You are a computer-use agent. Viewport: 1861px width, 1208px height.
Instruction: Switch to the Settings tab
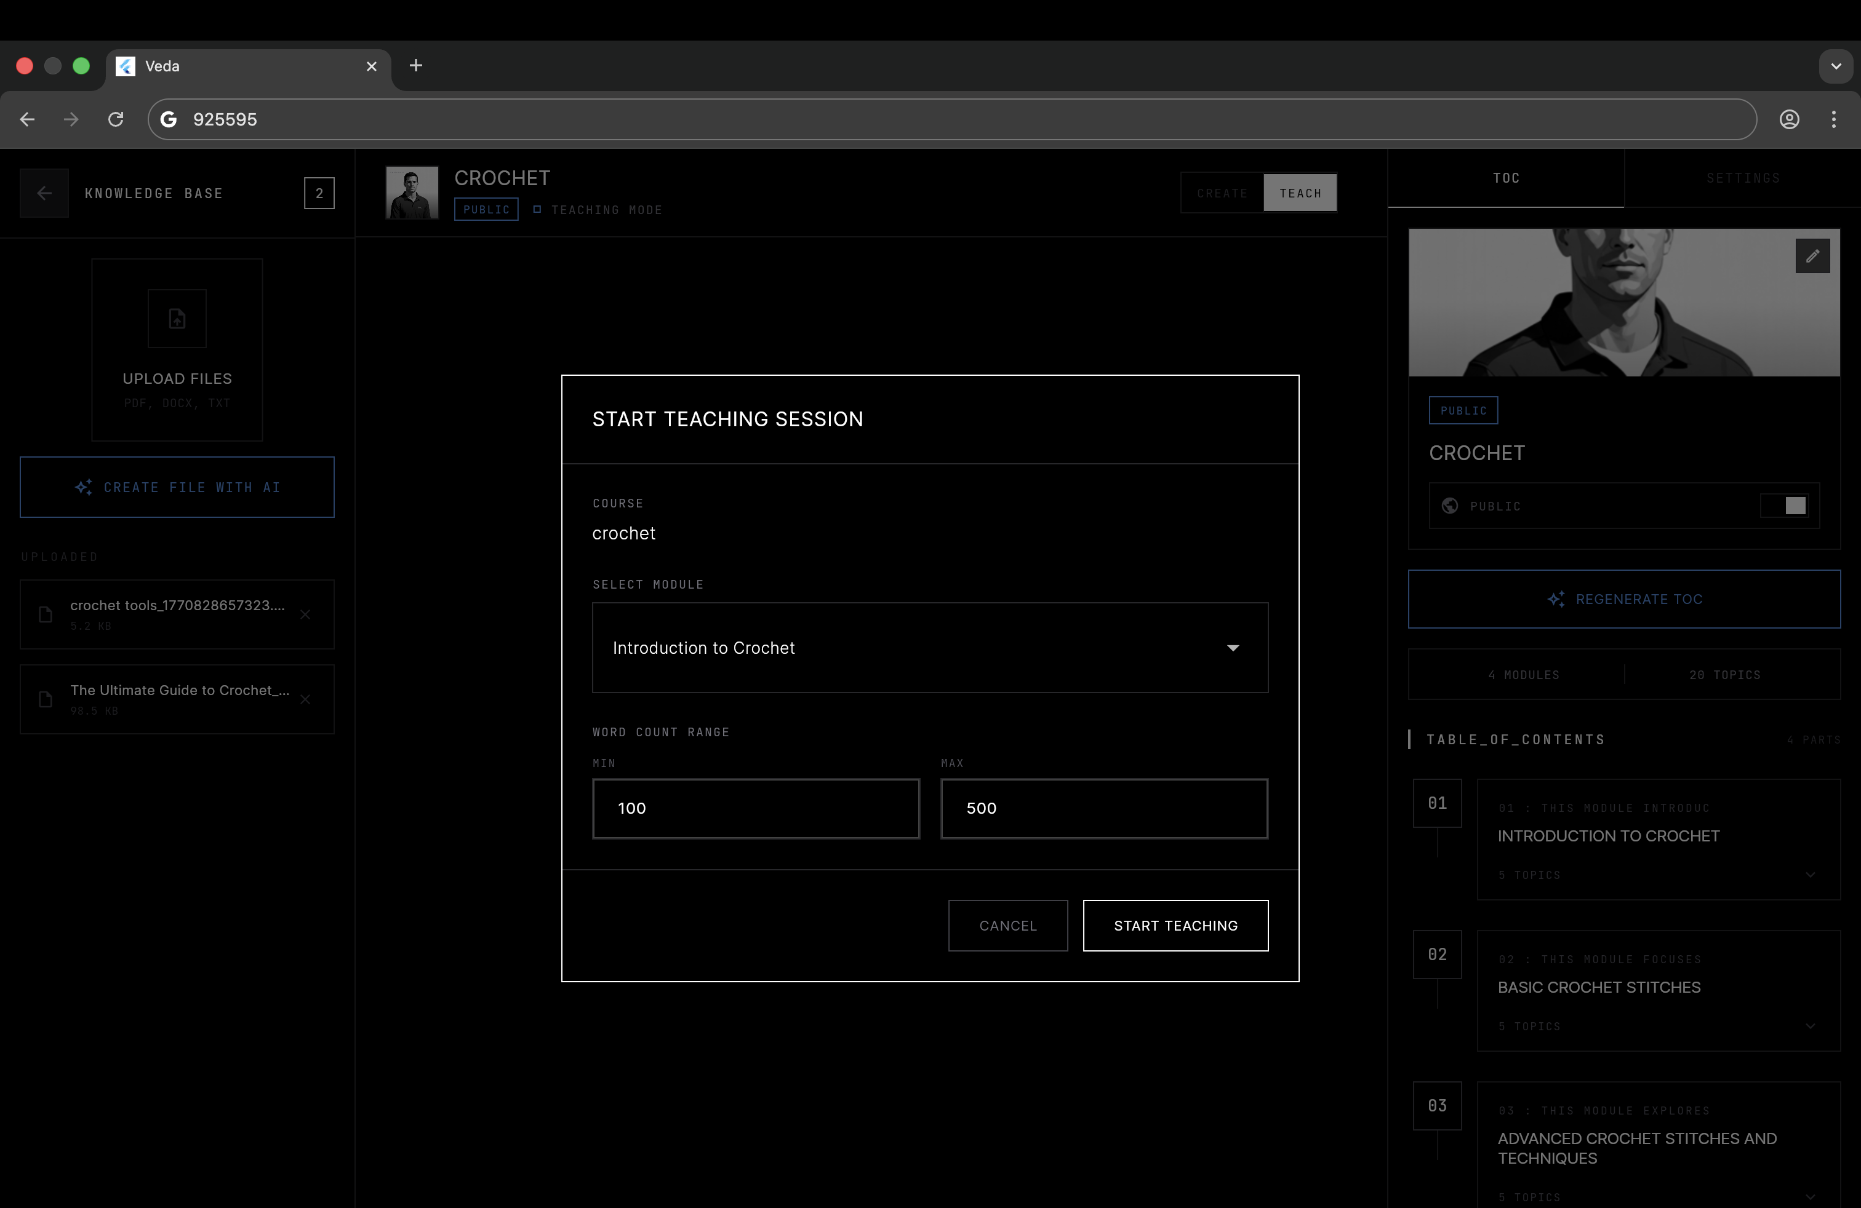coord(1742,178)
